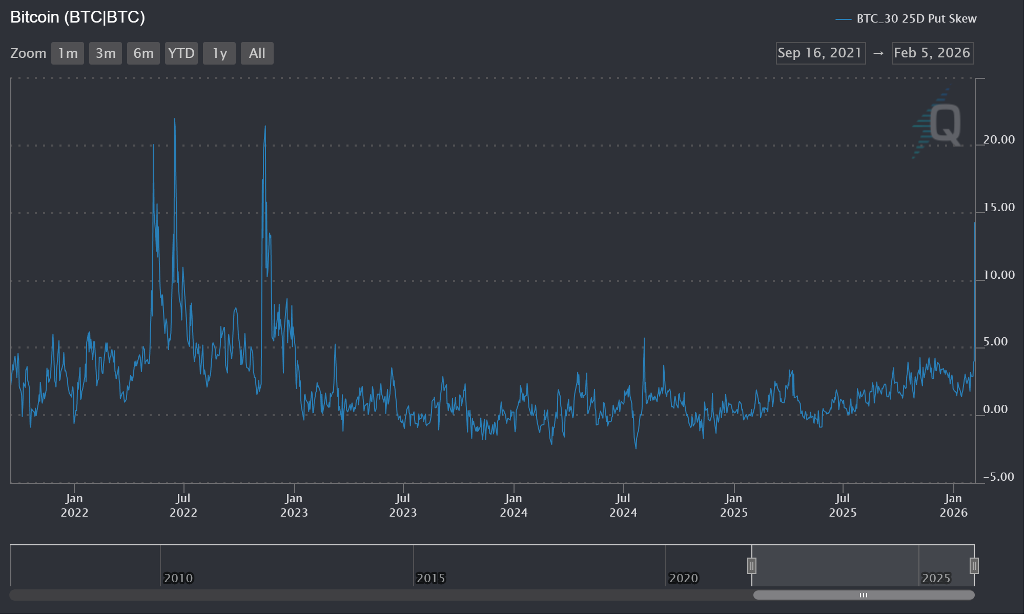Click the Bitcoin (BTC|BTC) chart title

78,17
